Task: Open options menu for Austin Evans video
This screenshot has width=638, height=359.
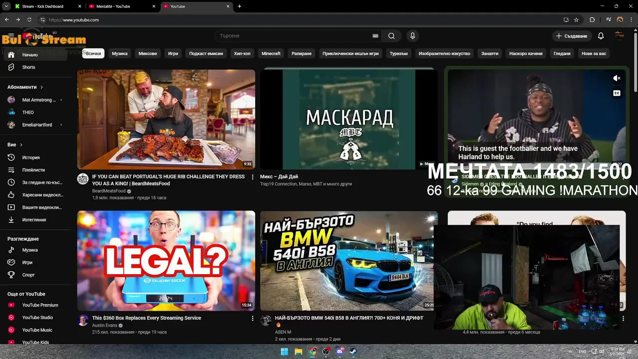Action: 252,318
